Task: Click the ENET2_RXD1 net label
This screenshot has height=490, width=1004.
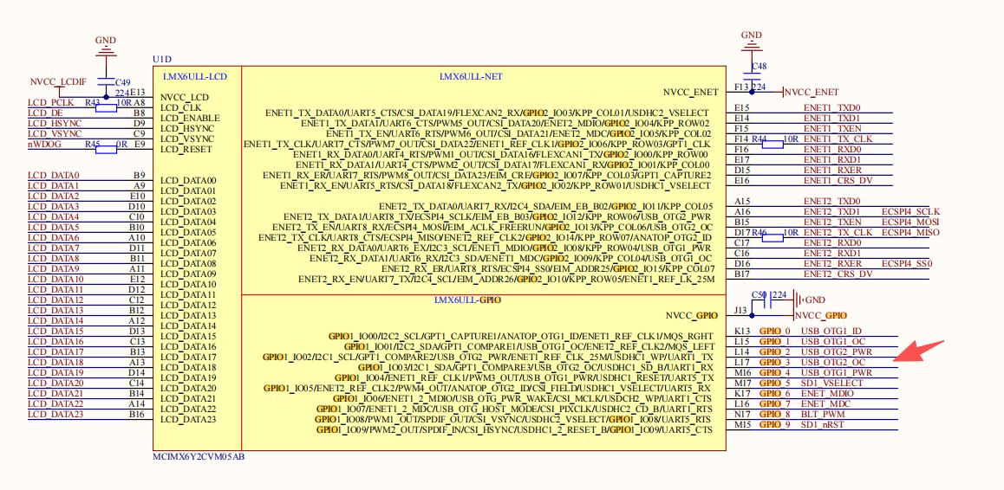Action: (x=831, y=254)
